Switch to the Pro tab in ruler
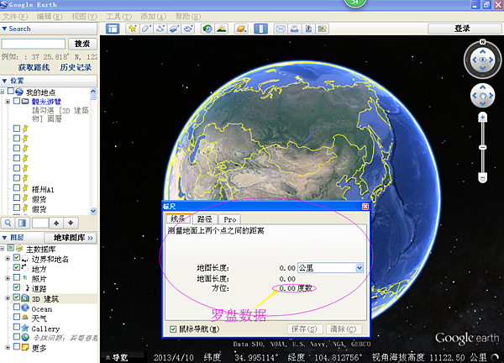504x363 pixels. click(x=230, y=219)
